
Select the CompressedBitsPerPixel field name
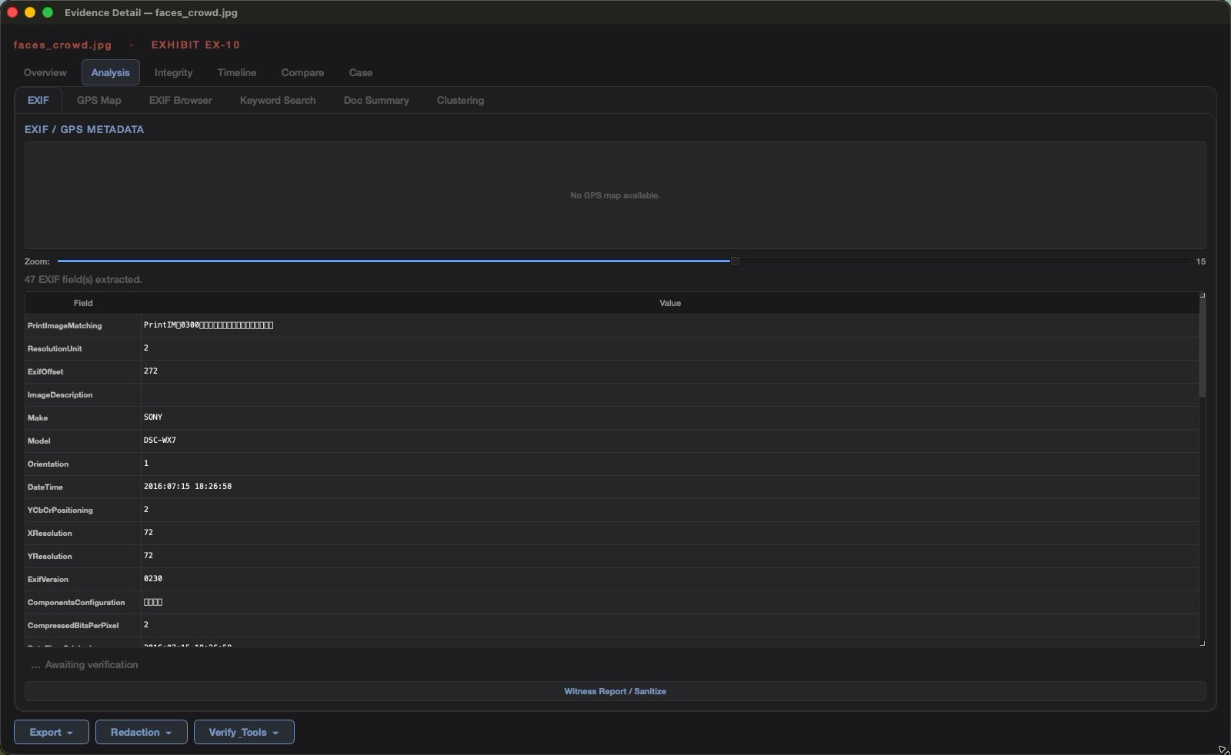click(x=73, y=625)
